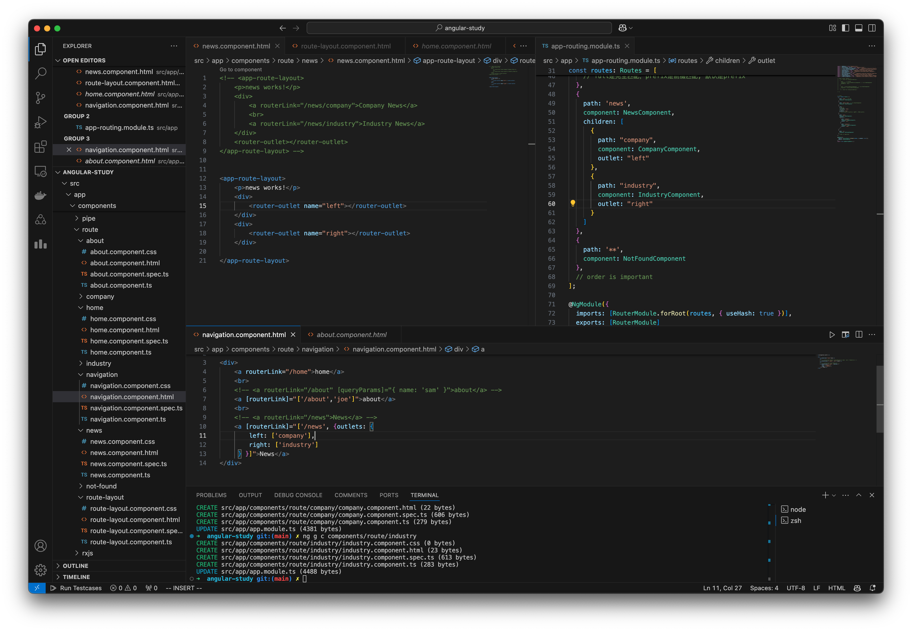Select the PROBLEMS tab in panel

click(211, 495)
